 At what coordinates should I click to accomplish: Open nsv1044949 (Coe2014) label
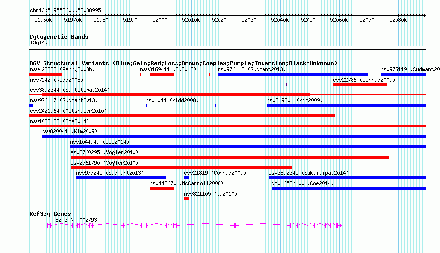click(99, 142)
